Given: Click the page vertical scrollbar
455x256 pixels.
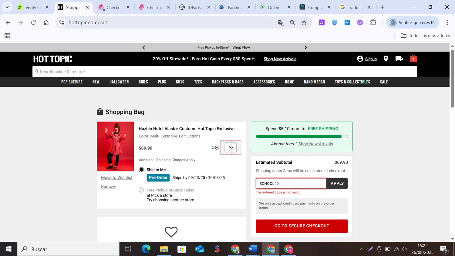Looking at the screenshot, I should [452, 78].
